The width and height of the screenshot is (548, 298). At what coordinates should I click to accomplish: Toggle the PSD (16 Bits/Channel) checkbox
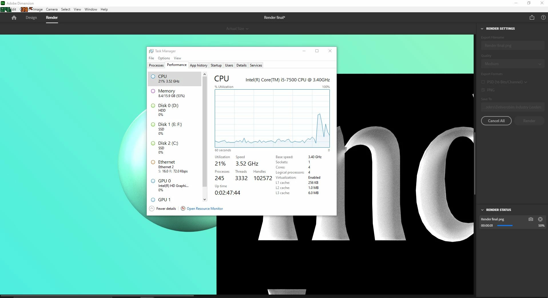[483, 82]
